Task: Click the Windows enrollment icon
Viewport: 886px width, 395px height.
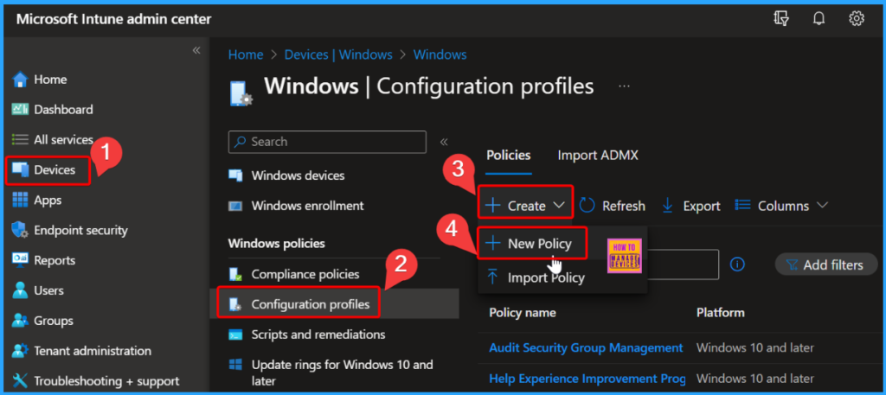Action: (x=235, y=206)
